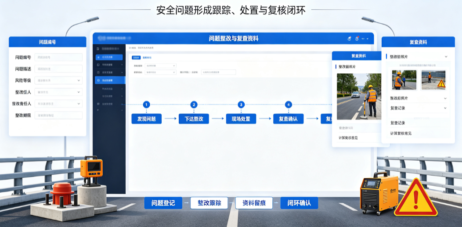Click the 复查资料 header of the two-thumbnail panel

(x=418, y=42)
